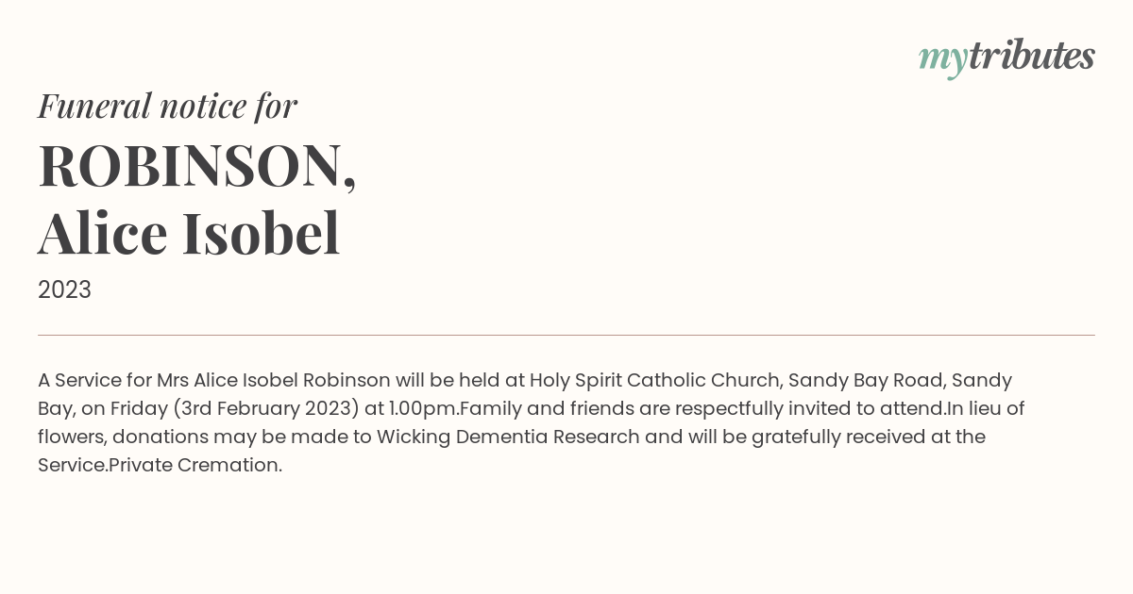Click "Sandy Bay Road" address text

click(866, 380)
